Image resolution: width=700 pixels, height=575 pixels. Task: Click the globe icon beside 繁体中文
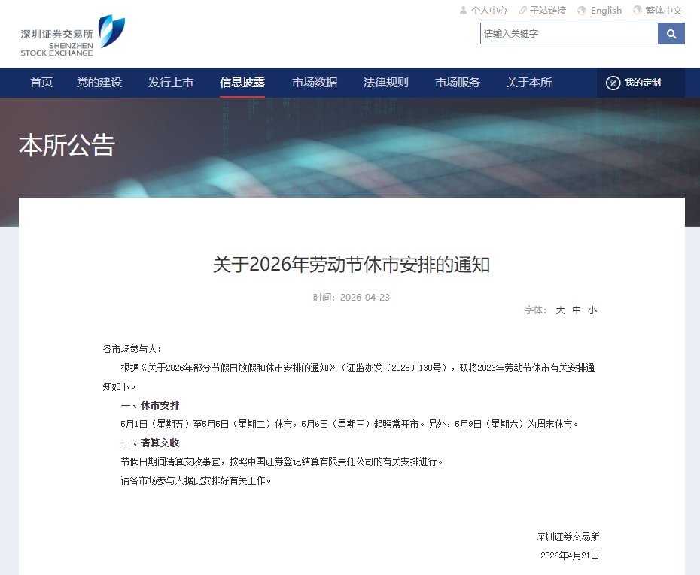tap(638, 11)
